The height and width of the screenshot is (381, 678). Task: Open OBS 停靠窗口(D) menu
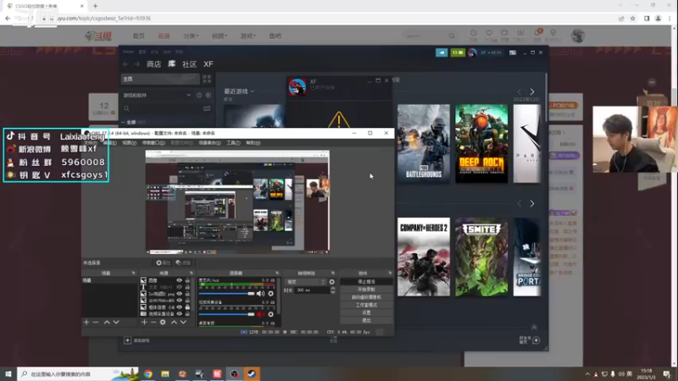point(153,143)
